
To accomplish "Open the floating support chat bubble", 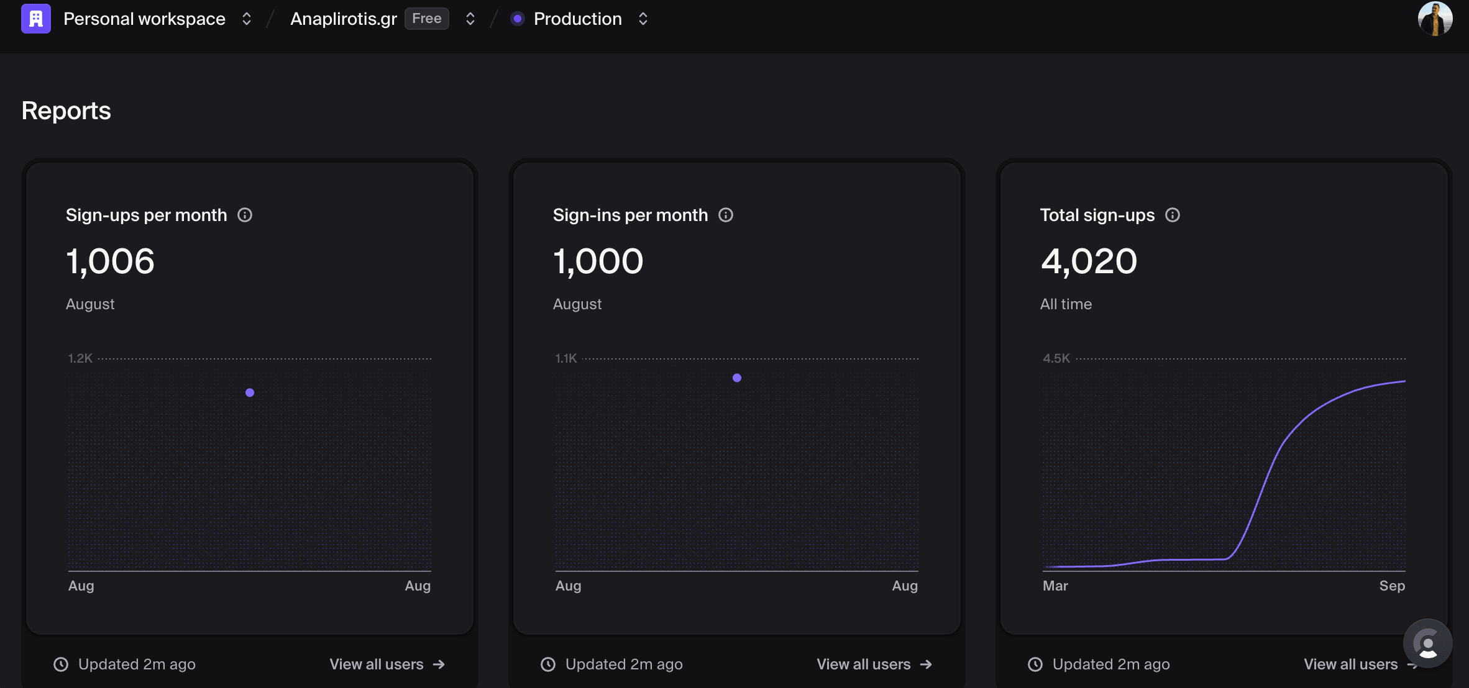I will pos(1427,644).
